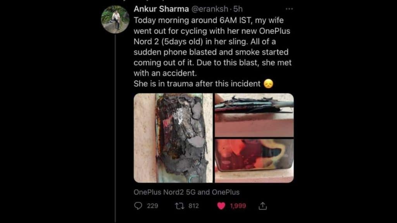Screen dimensions: 397x223
Task: Click the reply speech bubble icon
Action: 138,206
